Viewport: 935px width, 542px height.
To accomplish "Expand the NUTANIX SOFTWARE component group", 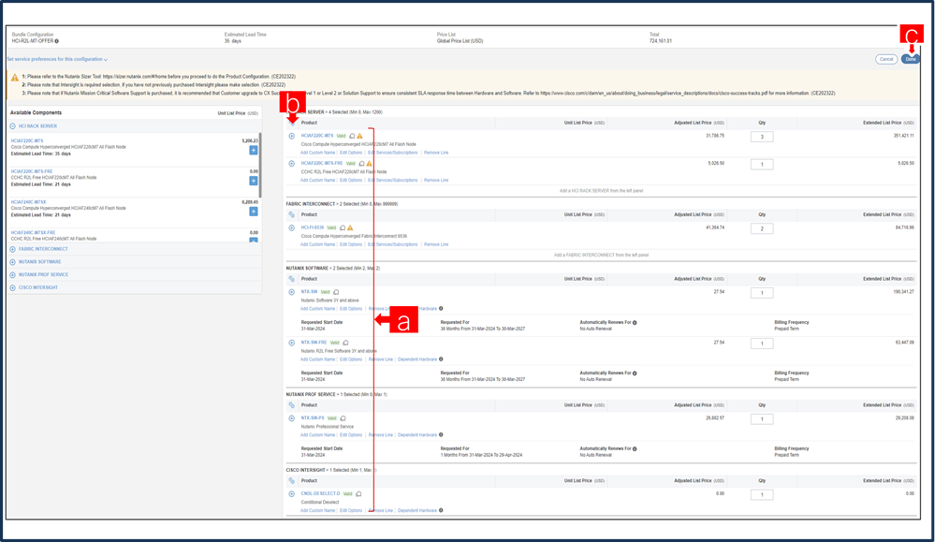I will point(12,262).
